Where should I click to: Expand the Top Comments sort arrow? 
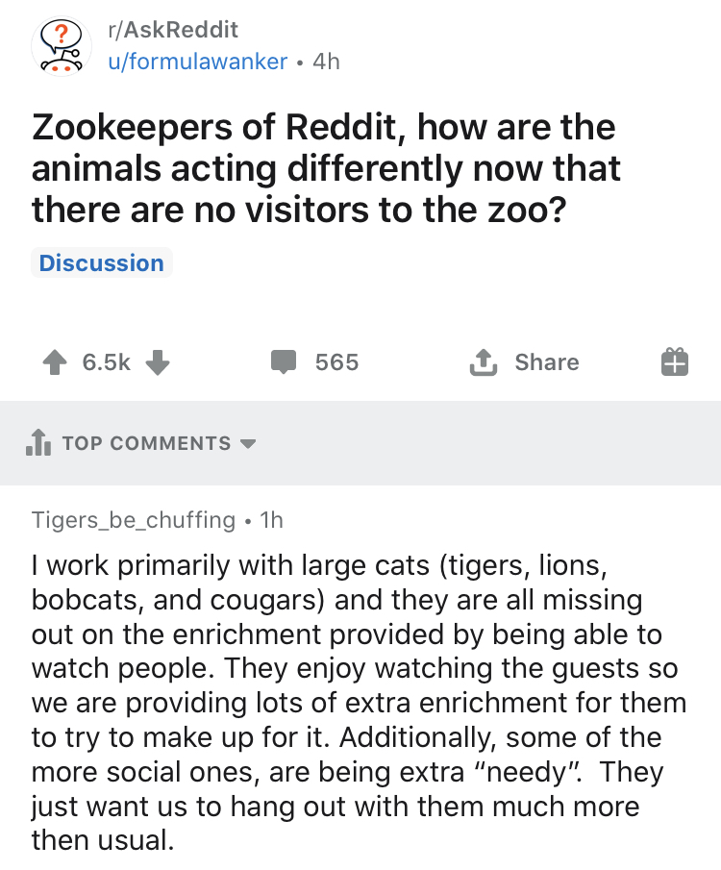point(248,443)
